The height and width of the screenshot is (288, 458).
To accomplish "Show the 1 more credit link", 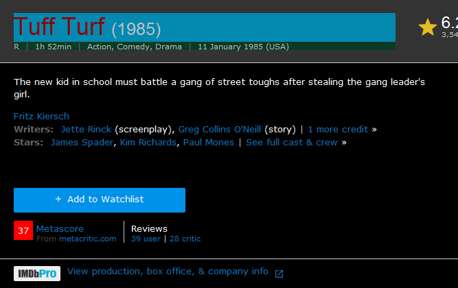I will click(x=338, y=130).
